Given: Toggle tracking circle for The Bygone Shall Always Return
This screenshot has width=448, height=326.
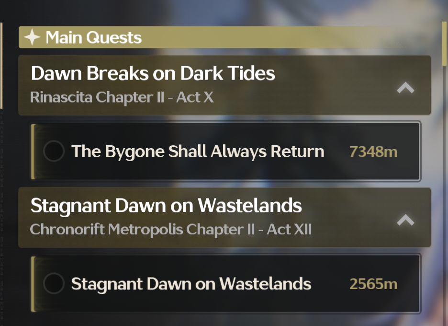Looking at the screenshot, I should [x=54, y=151].
